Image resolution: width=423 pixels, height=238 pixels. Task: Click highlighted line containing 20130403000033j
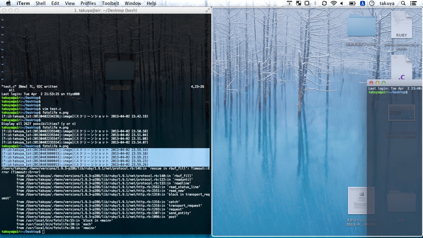(x=75, y=153)
